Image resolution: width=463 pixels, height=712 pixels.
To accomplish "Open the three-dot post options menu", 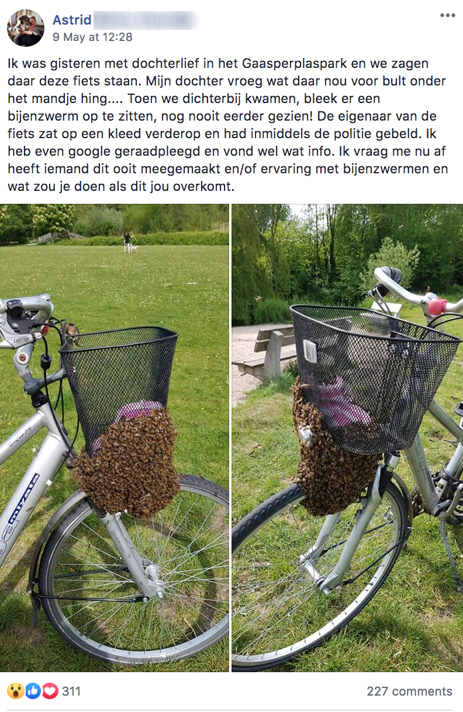I will pos(447,15).
